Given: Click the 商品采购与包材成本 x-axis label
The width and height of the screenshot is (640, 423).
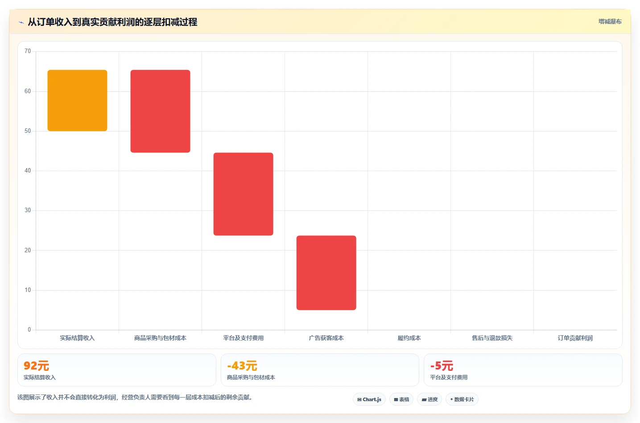Looking at the screenshot, I should [160, 338].
